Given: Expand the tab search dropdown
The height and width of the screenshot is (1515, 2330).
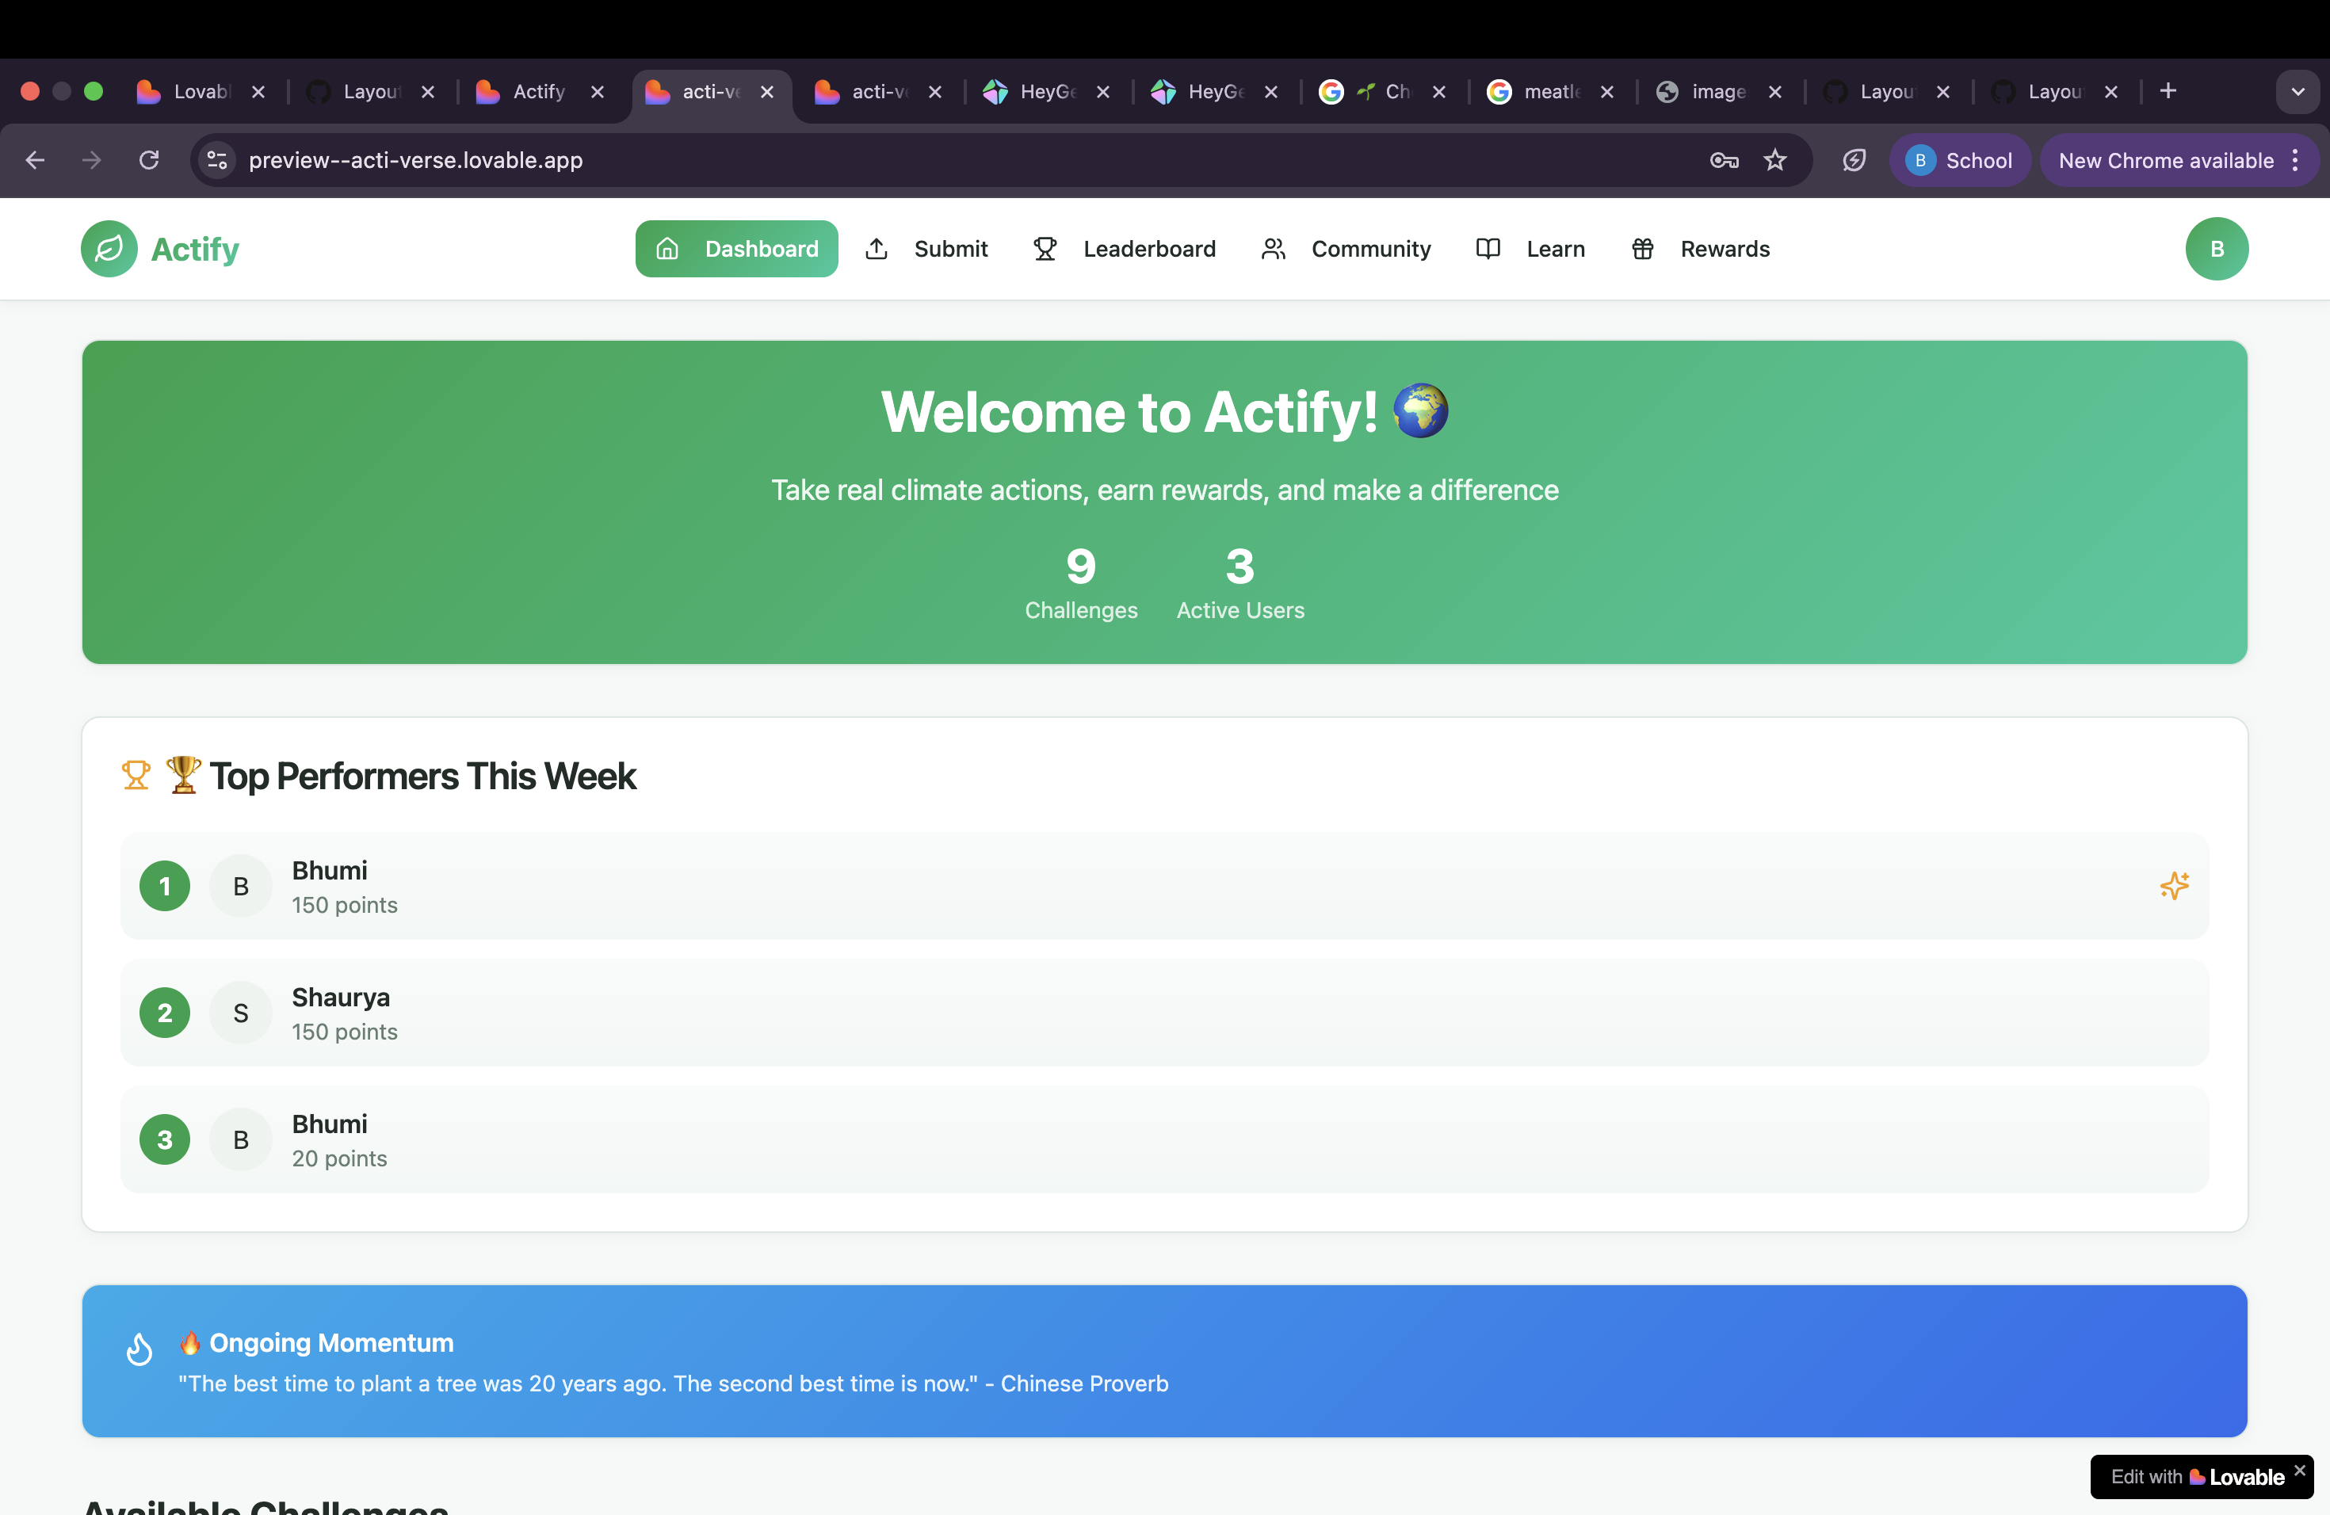Looking at the screenshot, I should pyautogui.click(x=2297, y=92).
